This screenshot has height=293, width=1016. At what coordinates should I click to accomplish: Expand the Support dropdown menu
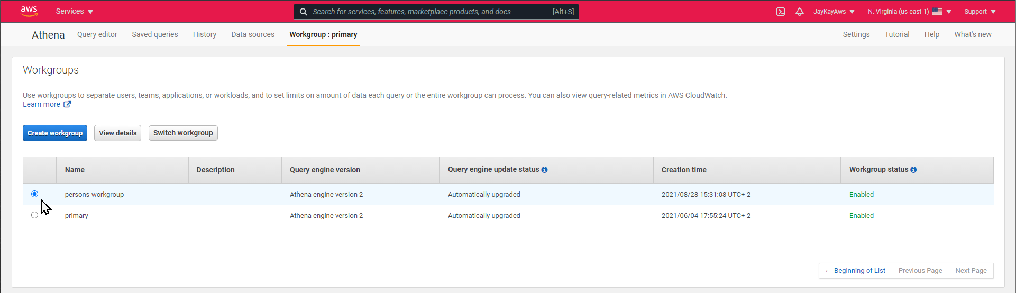click(980, 12)
